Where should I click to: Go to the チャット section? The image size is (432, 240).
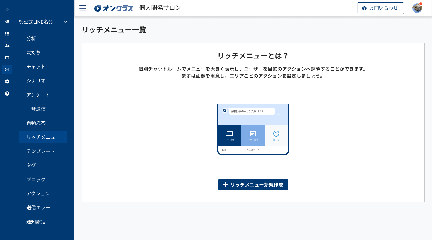pyautogui.click(x=36, y=67)
